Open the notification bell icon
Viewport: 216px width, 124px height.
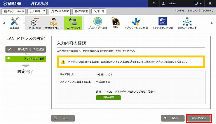(x=210, y=3)
